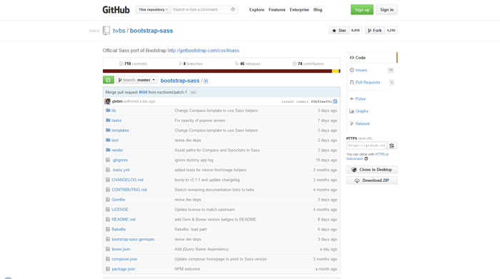The height and width of the screenshot is (279, 500).
Task: View the 4 branches link
Action: tap(191, 64)
